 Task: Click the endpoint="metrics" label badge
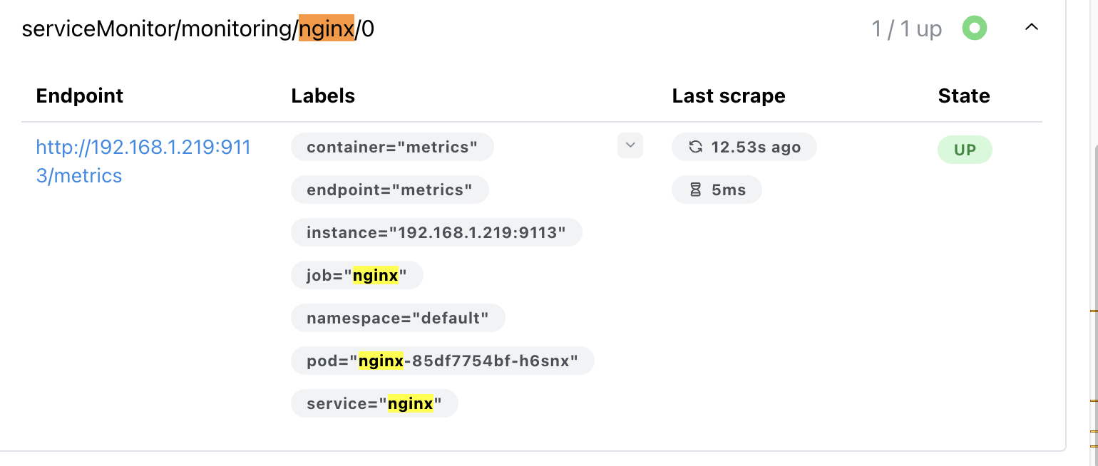[390, 190]
